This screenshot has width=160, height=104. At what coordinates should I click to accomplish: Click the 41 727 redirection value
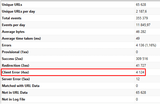coord(141,65)
